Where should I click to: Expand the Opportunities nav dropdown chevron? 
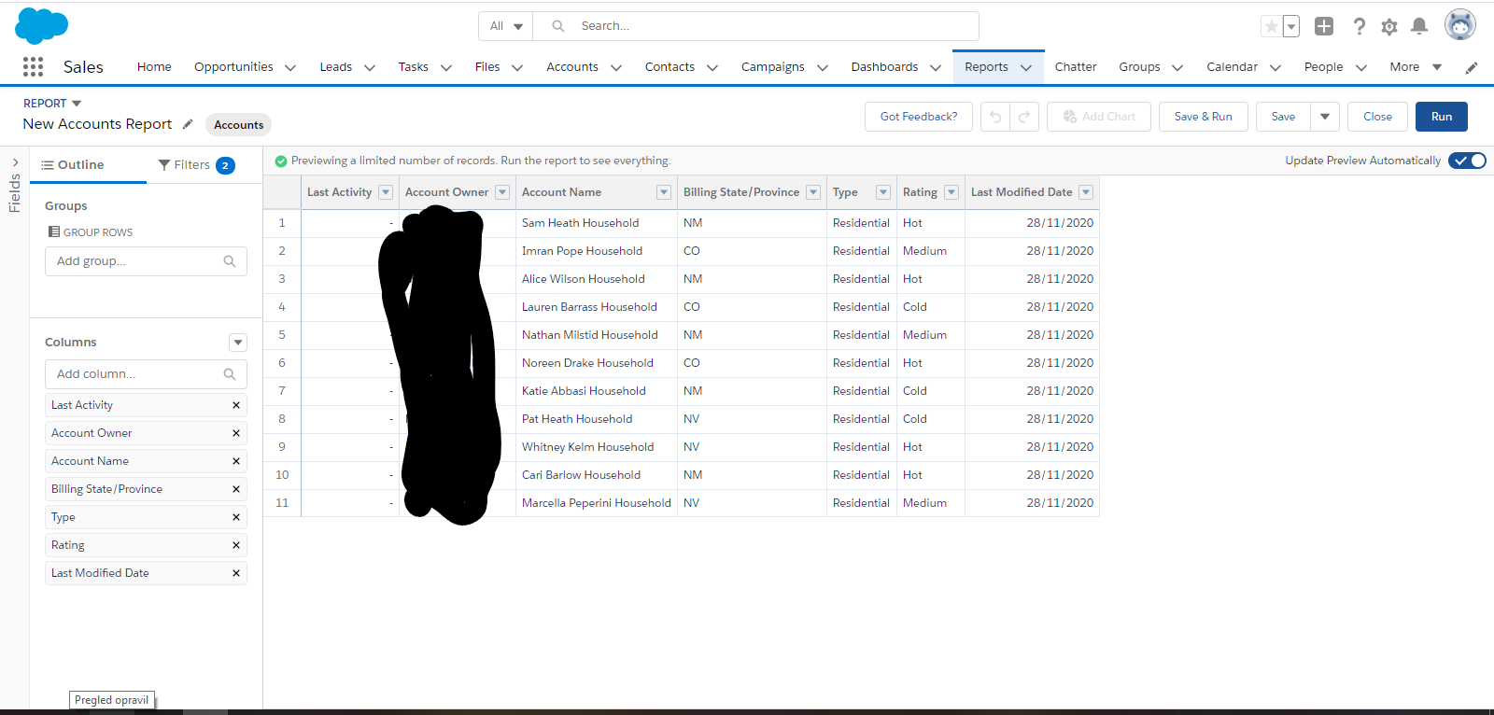point(290,67)
